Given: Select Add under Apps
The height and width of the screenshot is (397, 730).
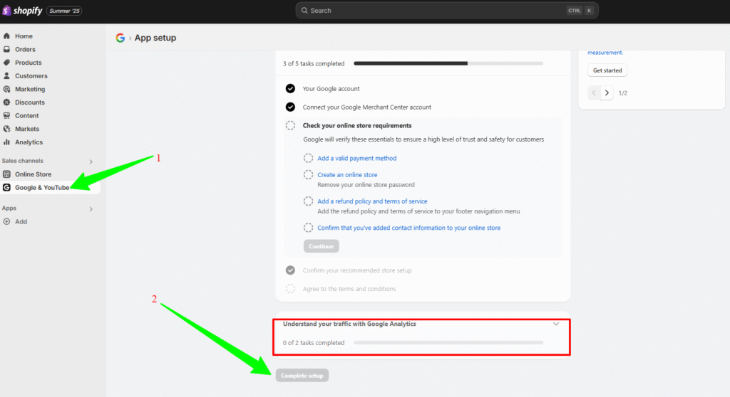Looking at the screenshot, I should (x=21, y=222).
